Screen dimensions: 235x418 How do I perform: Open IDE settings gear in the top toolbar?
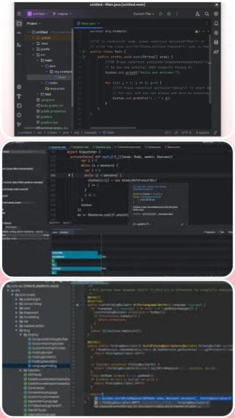[x=216, y=14]
